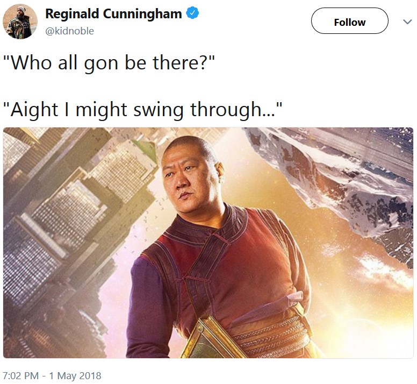This screenshot has width=417, height=384.
Task: Open the attached movie poster image
Action: point(208,243)
